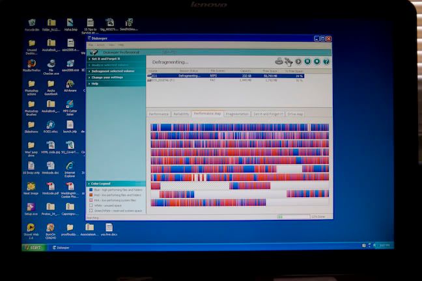Image resolution: width=422 pixels, height=281 pixels.
Task: Click the Diskeeper Professional logo icon
Action: pyautogui.click(x=94, y=52)
